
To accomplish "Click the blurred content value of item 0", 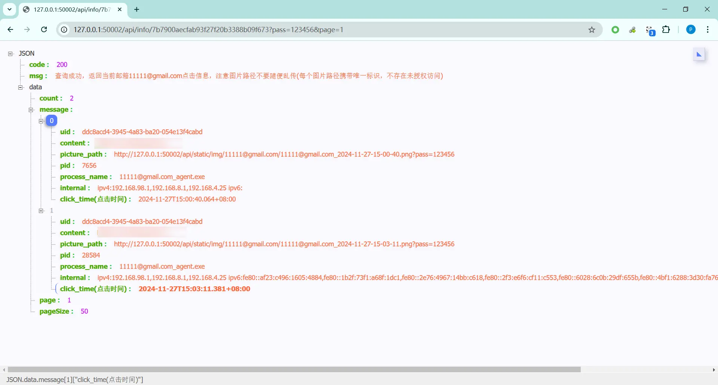I will tap(138, 143).
